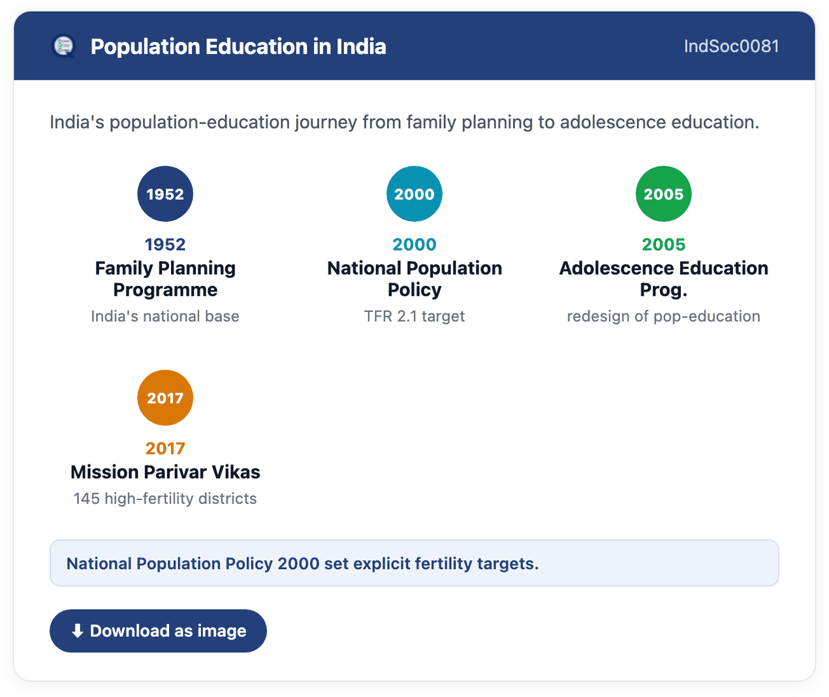Click the Population Education in India title

[238, 46]
